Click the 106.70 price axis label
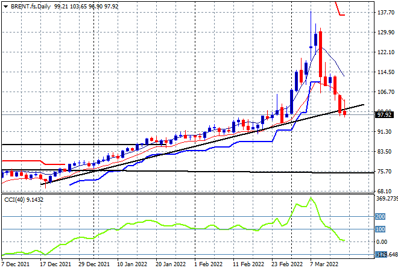 tap(385, 92)
